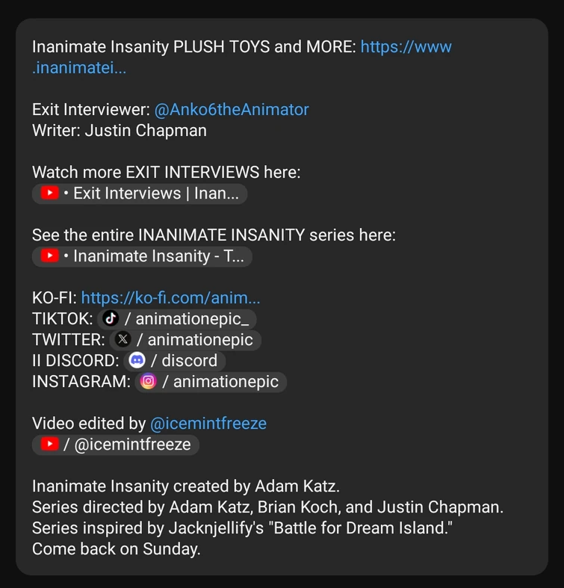The height and width of the screenshot is (588, 564).
Task: Click the 'Writer: Justin Chapman' line
Action: [x=119, y=131]
